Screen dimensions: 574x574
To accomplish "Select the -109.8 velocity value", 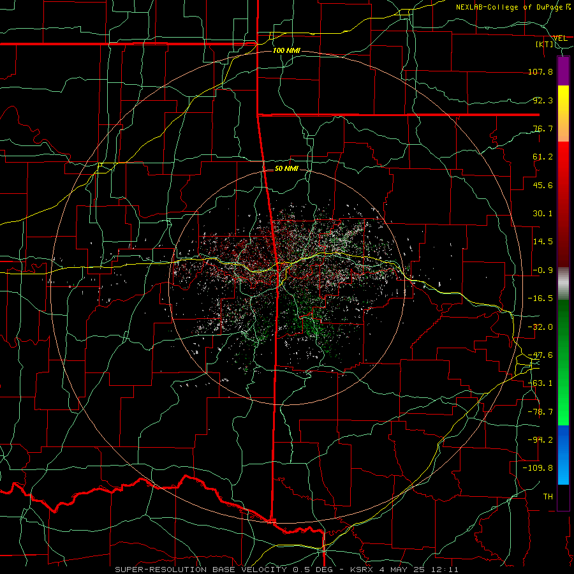I will (x=538, y=468).
